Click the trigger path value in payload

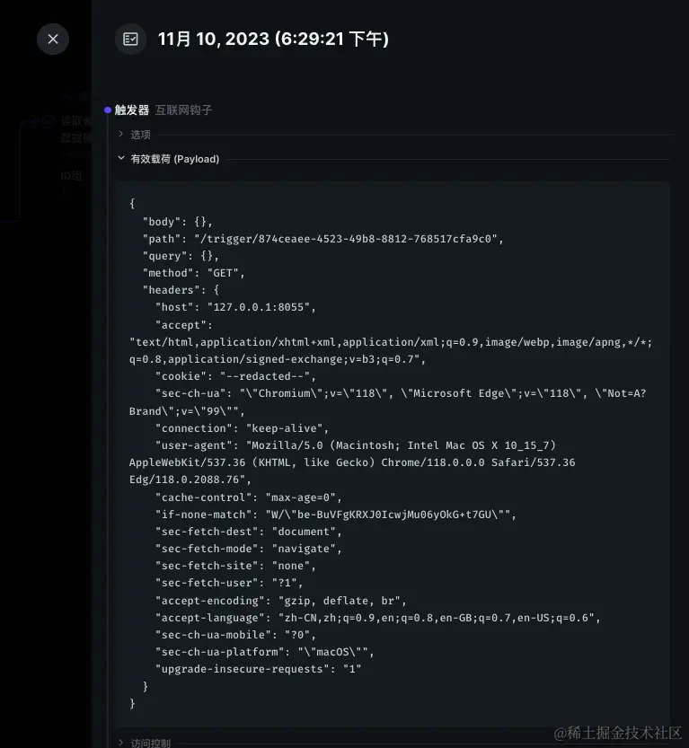click(349, 239)
